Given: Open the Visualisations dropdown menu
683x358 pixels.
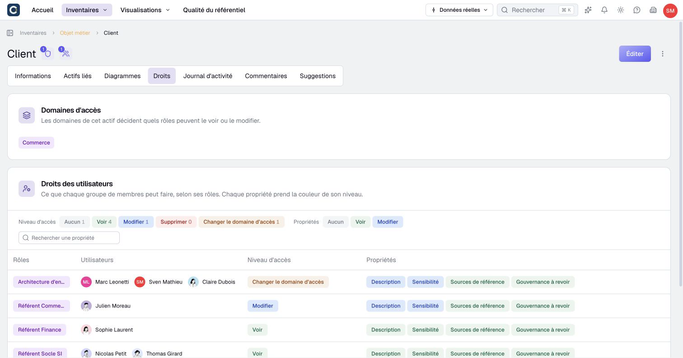Looking at the screenshot, I should coord(145,10).
